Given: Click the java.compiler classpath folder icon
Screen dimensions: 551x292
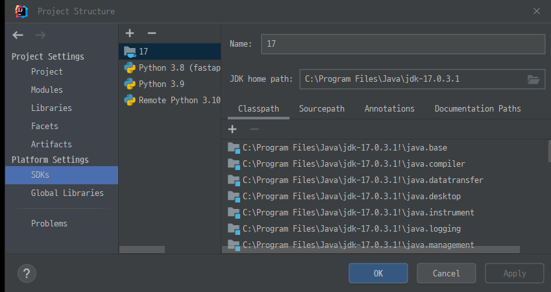Looking at the screenshot, I should point(234,164).
